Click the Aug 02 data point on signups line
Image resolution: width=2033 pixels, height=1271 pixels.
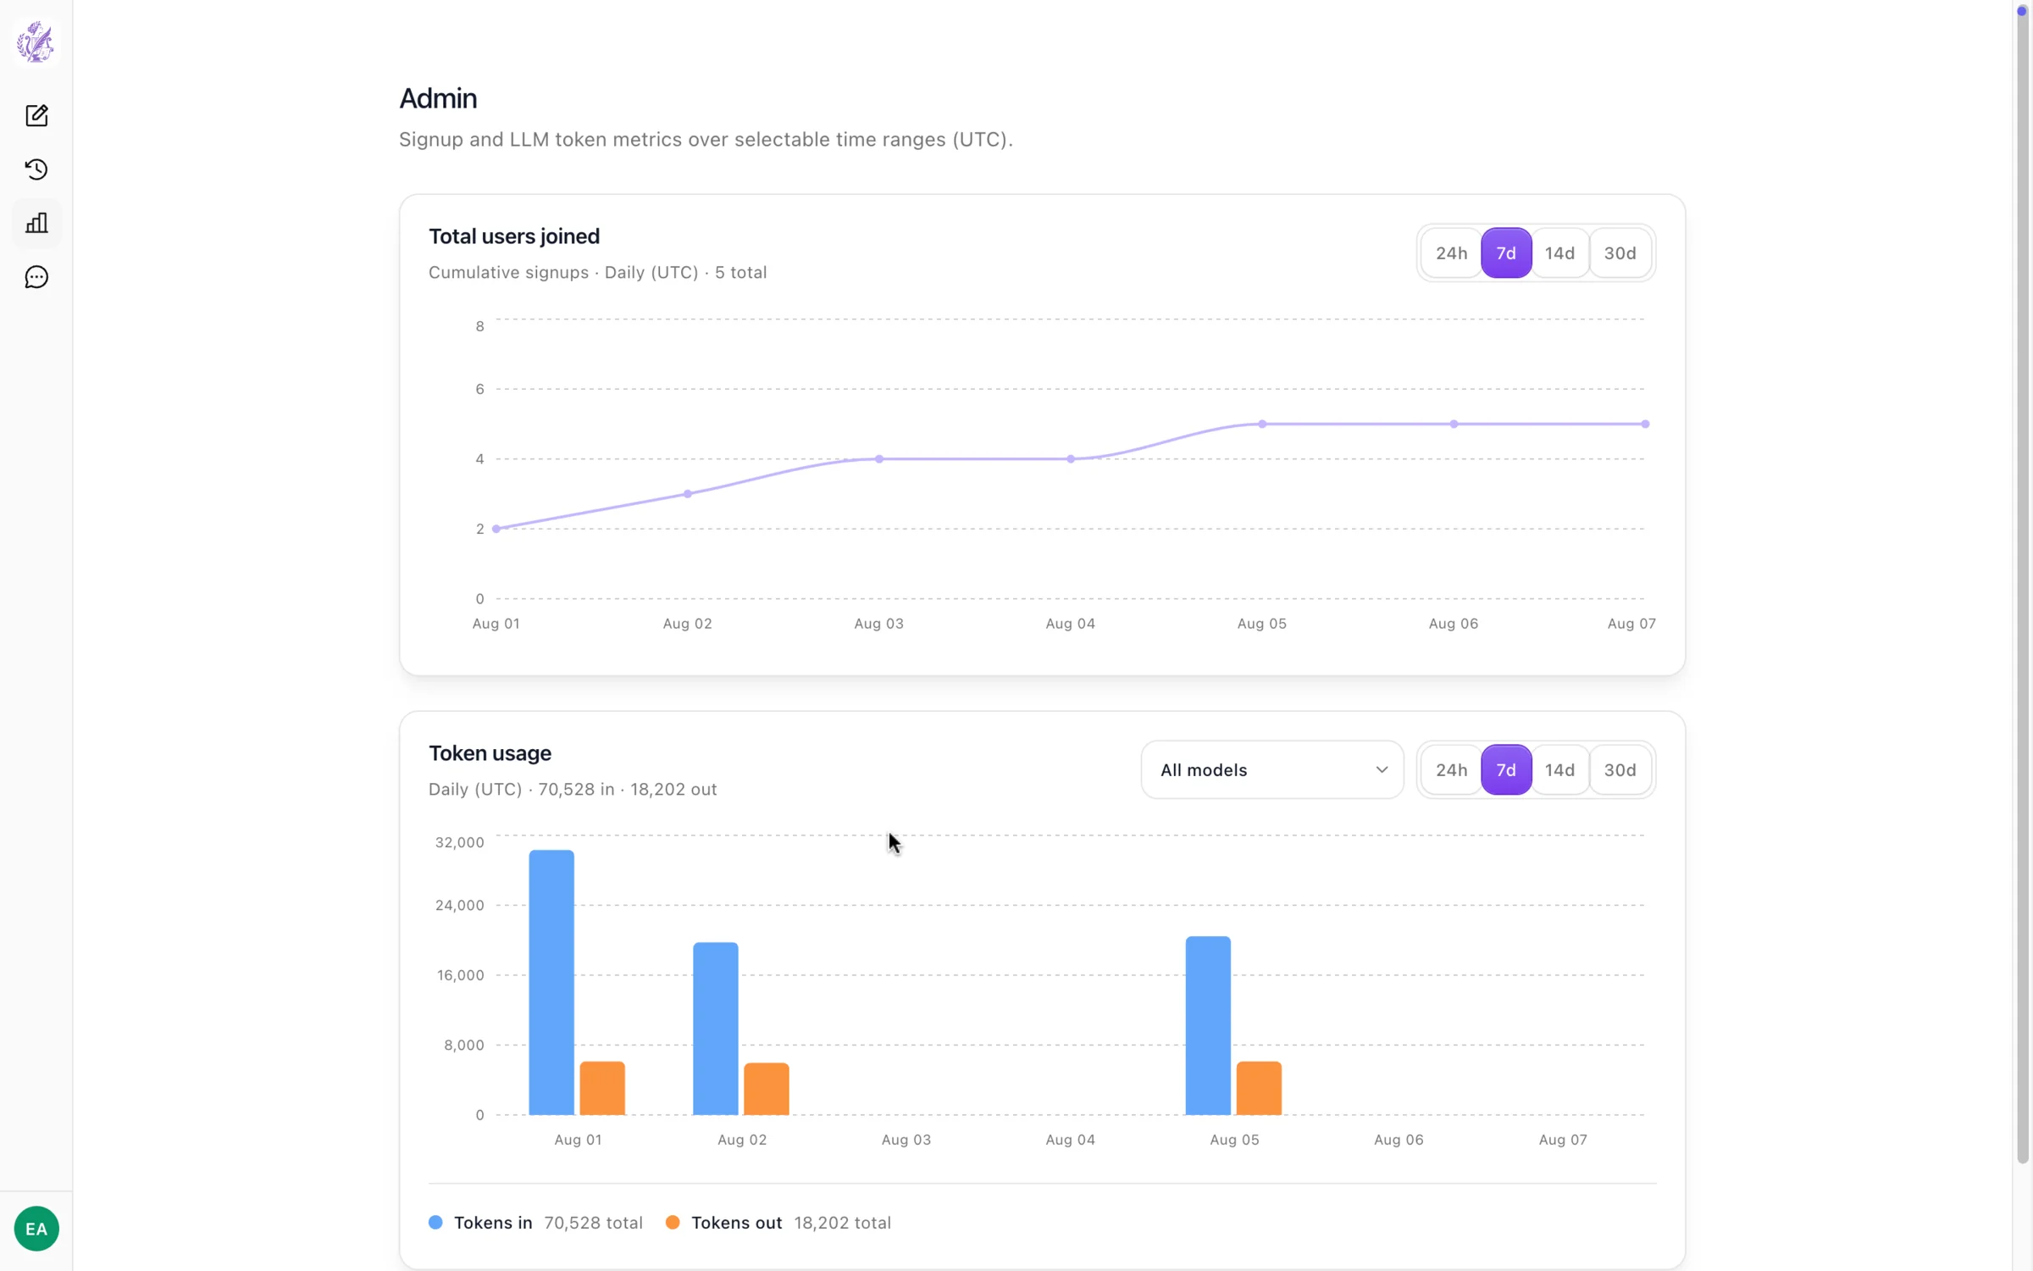click(x=688, y=494)
